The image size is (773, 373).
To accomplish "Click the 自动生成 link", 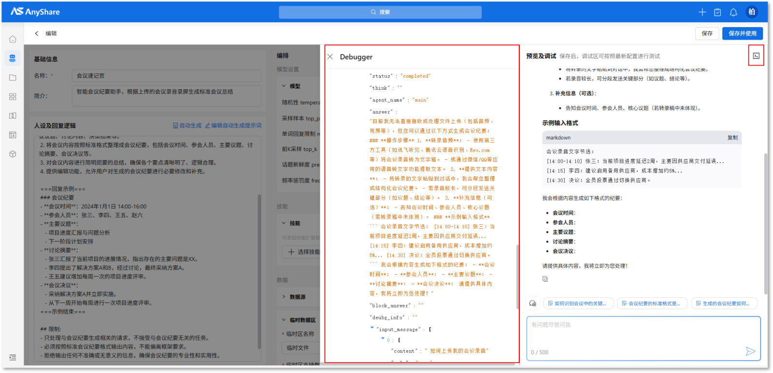I will [187, 125].
